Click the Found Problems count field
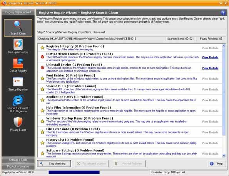Screen dimensions: 229x176 click(x=211, y=39)
